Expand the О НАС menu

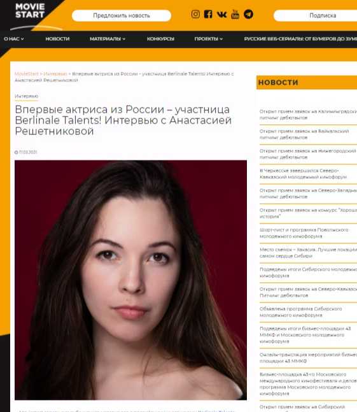pos(13,39)
